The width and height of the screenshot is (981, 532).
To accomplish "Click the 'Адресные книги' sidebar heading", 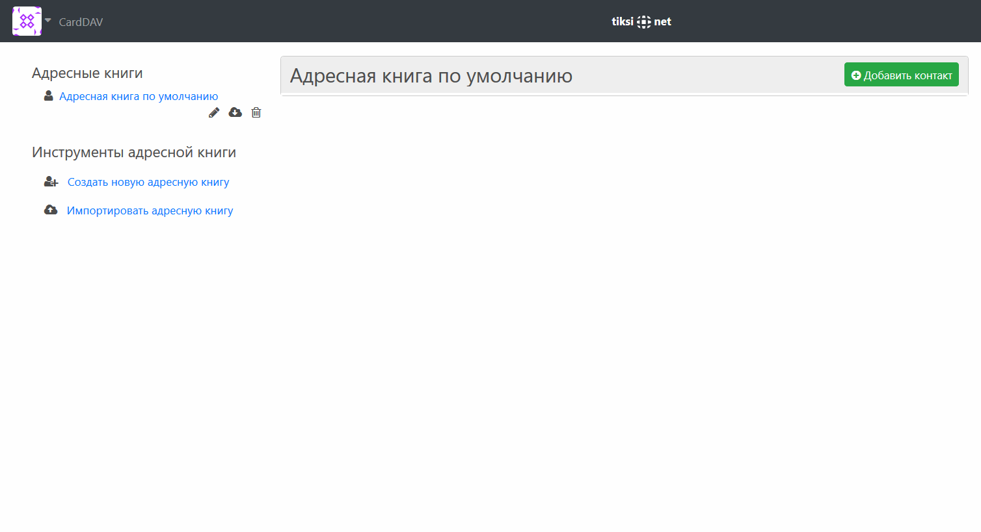I will coord(87,73).
